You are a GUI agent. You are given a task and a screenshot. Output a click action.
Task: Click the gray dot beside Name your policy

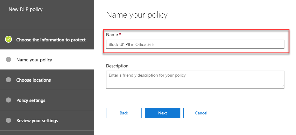click(9, 60)
